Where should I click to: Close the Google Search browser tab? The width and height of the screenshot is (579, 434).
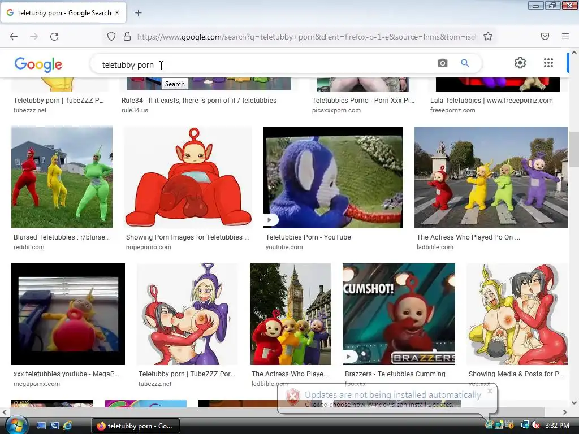[x=117, y=12]
